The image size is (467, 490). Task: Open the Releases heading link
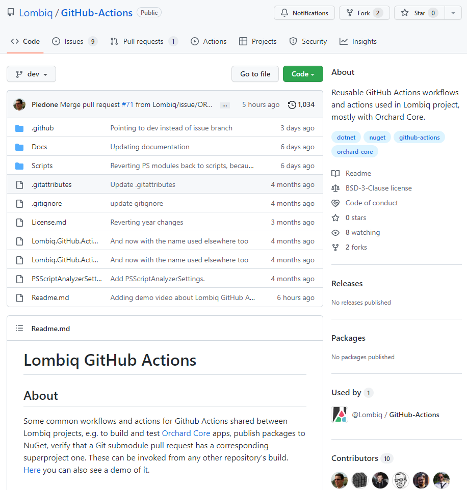pos(347,283)
